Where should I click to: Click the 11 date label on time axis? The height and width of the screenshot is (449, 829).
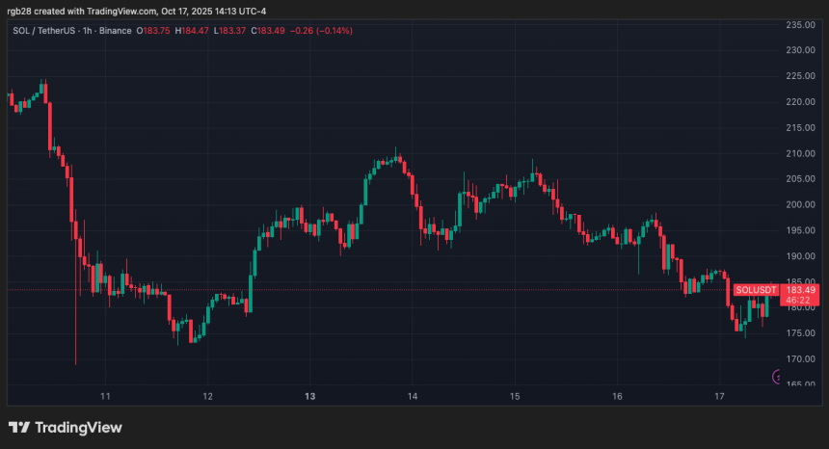pos(105,396)
